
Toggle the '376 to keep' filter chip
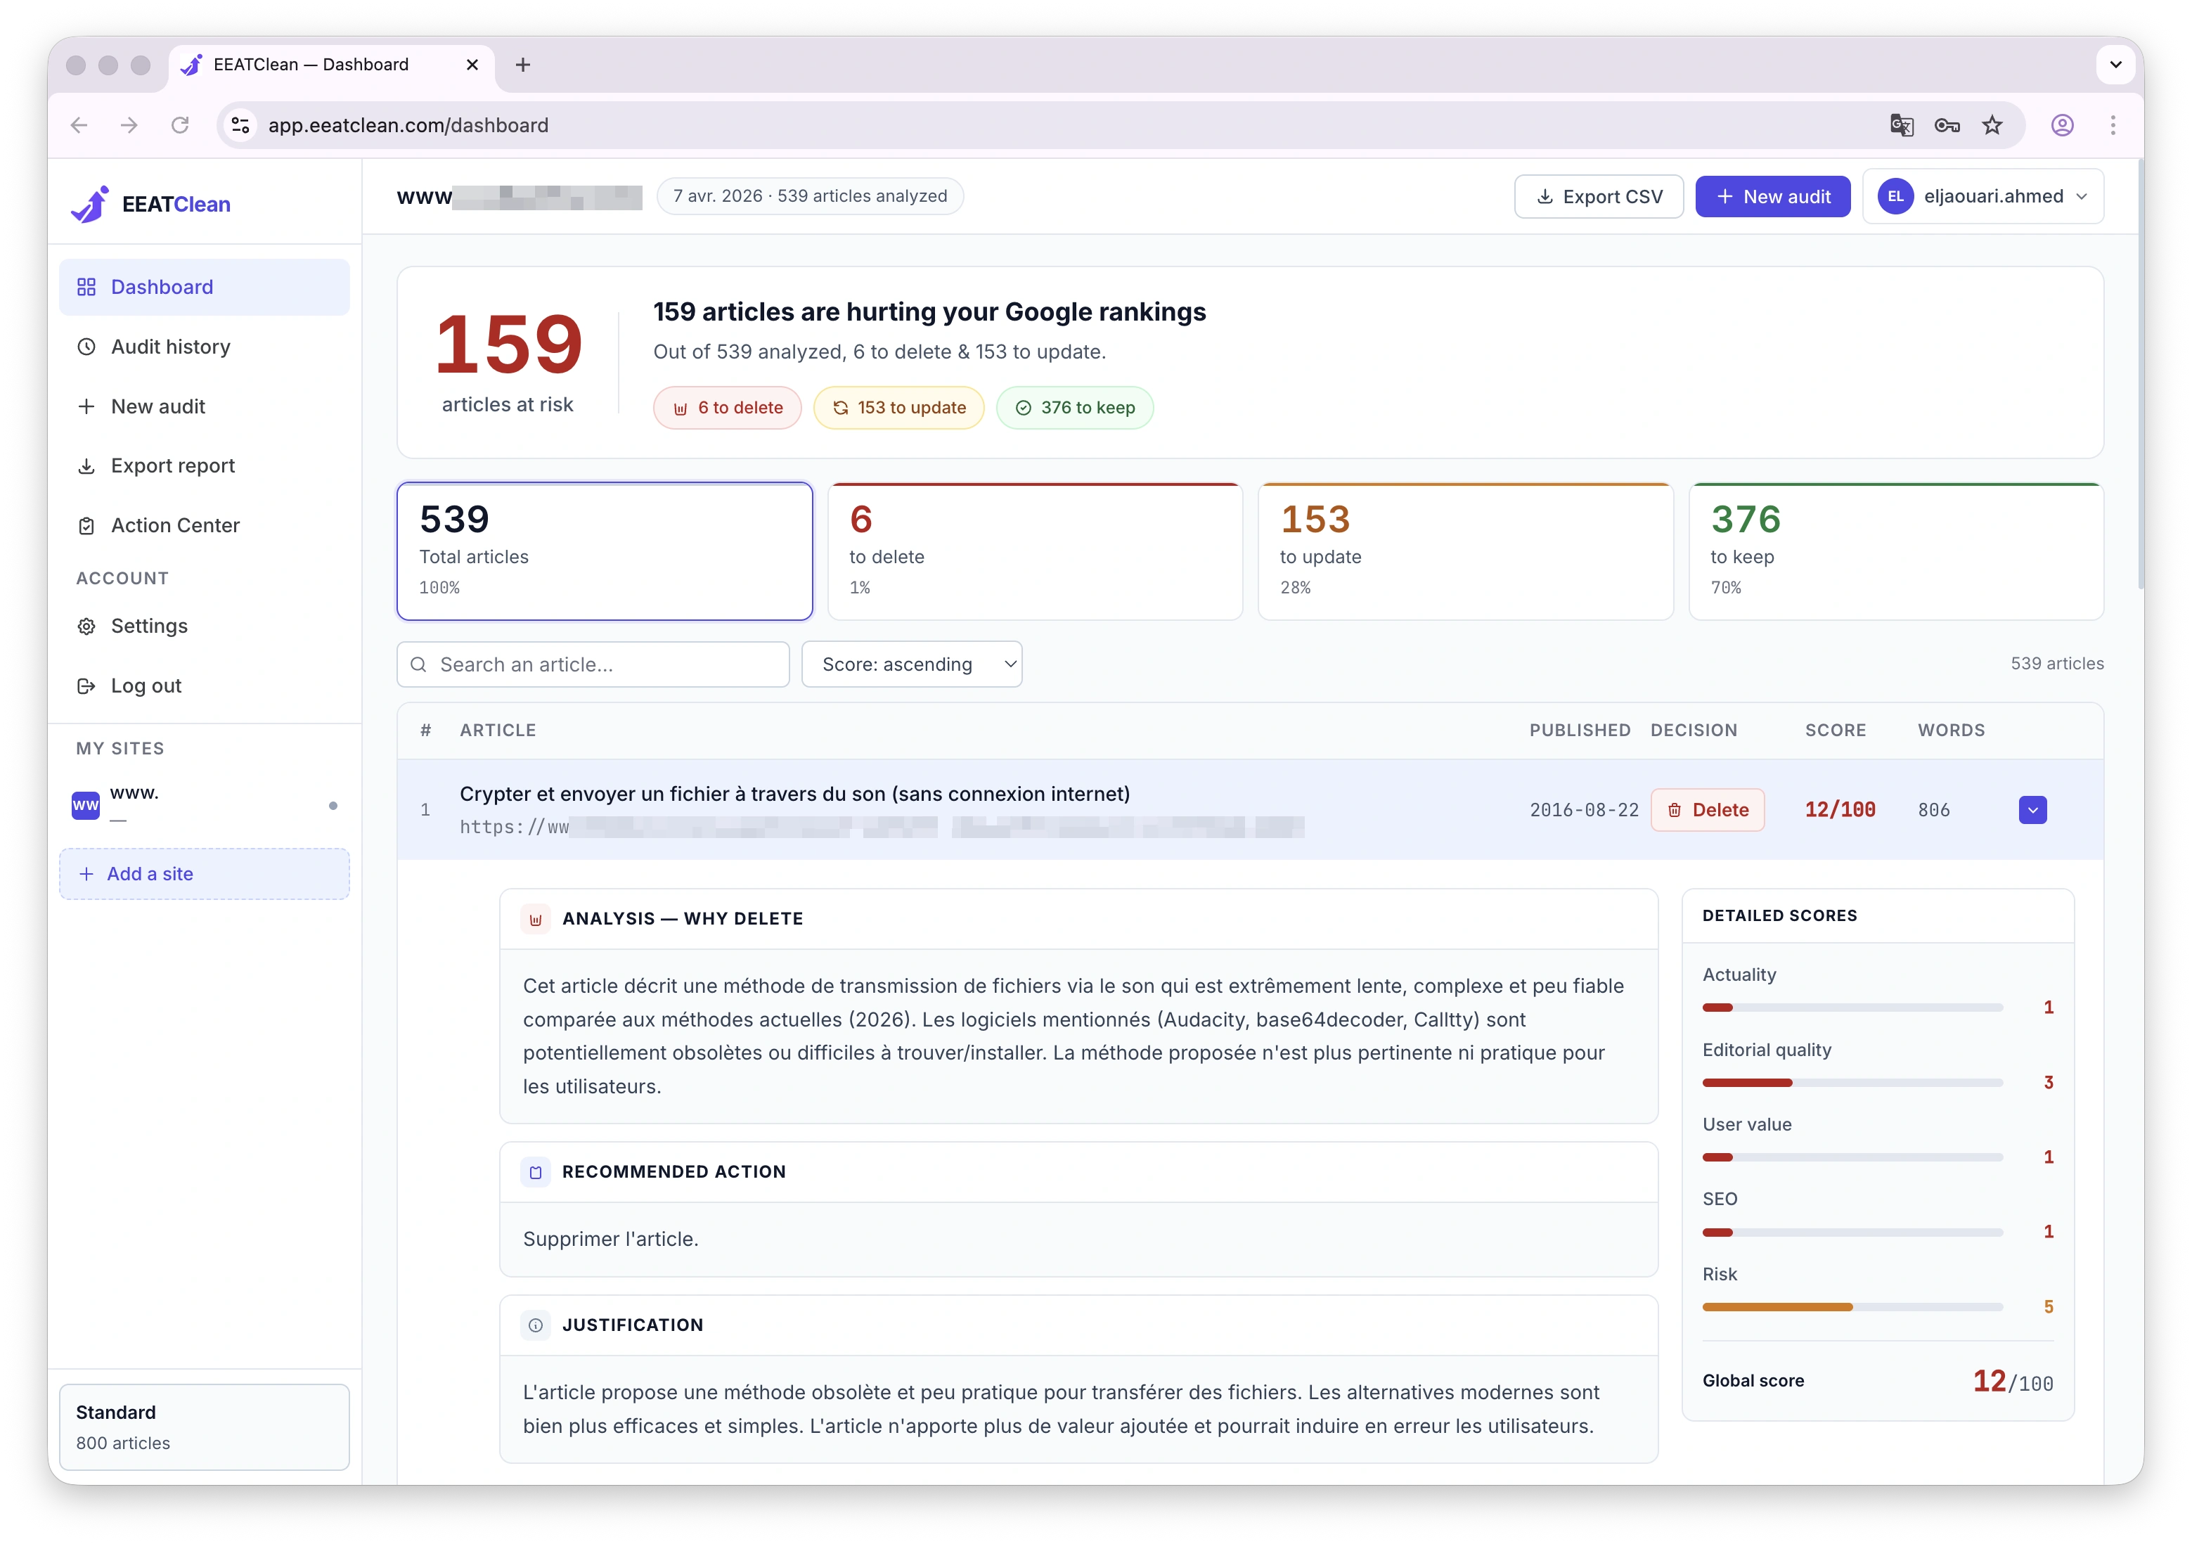pos(1075,408)
